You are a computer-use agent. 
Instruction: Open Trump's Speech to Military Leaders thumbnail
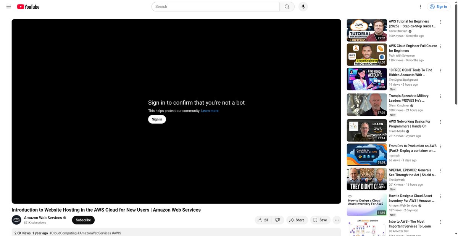[x=366, y=105]
